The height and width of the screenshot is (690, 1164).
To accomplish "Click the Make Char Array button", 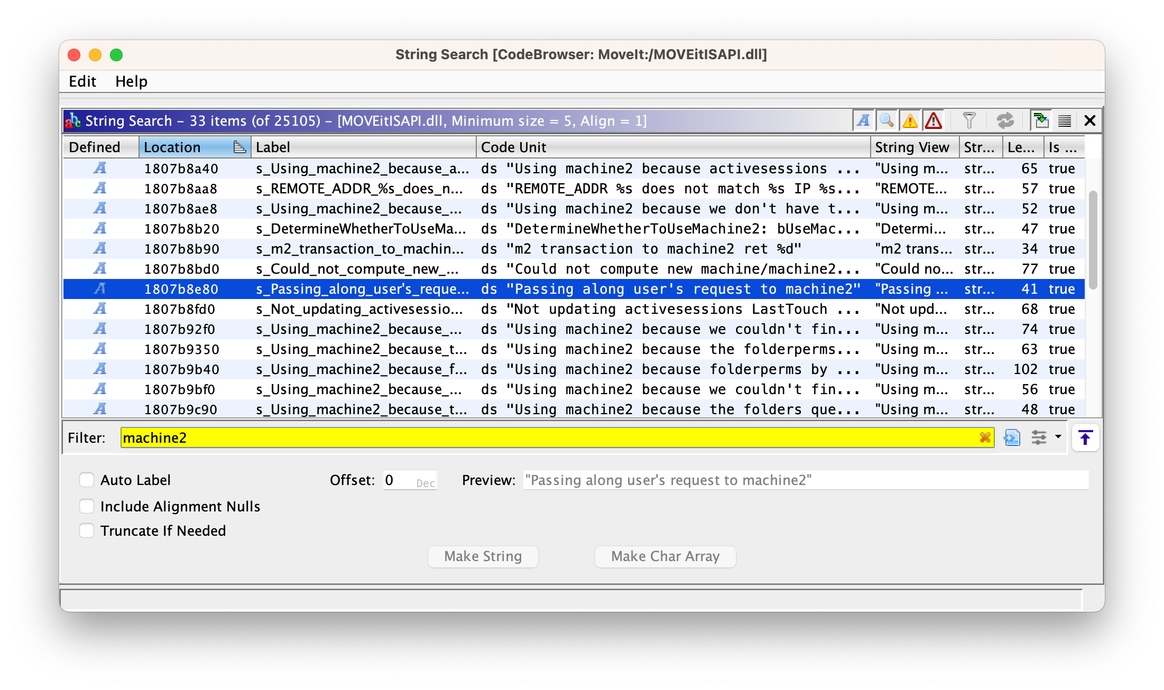I will pos(665,556).
